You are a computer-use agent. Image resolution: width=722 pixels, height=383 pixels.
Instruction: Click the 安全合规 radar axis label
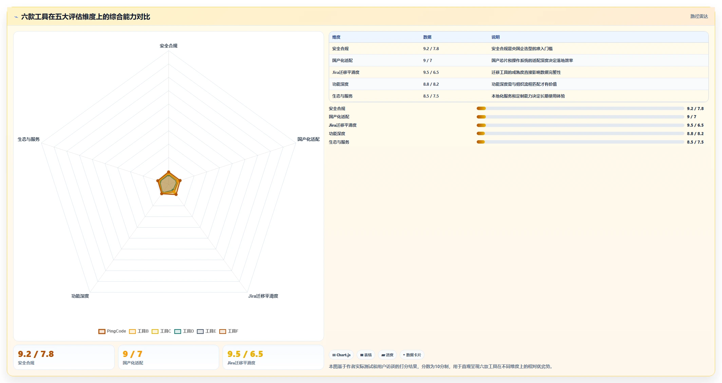point(169,46)
